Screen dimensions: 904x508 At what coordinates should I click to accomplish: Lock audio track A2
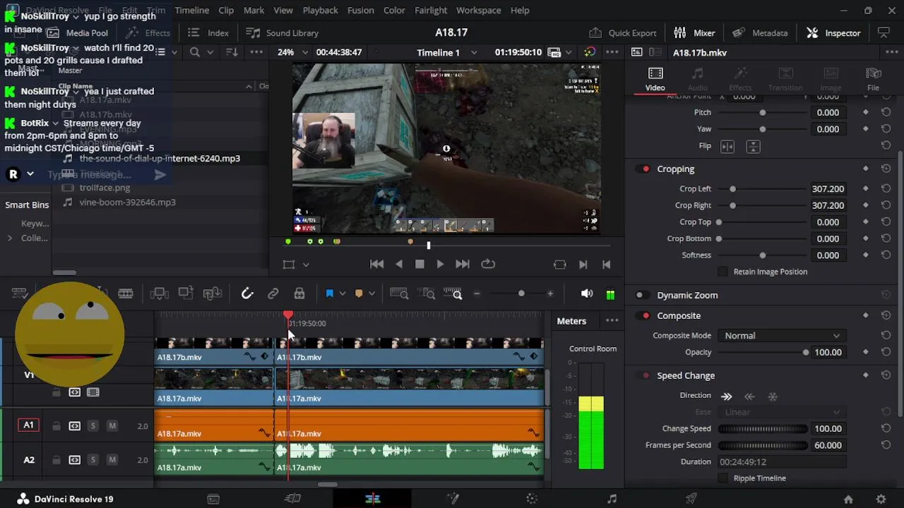(56, 460)
